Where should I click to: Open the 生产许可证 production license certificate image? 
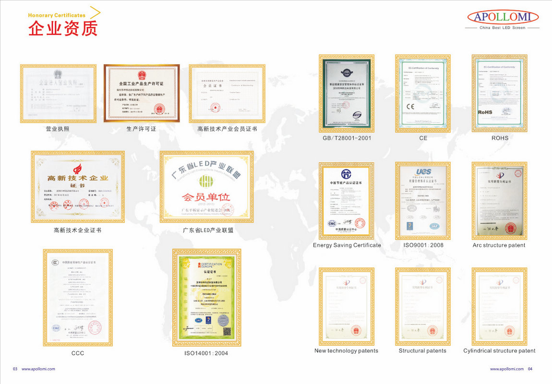(x=142, y=93)
